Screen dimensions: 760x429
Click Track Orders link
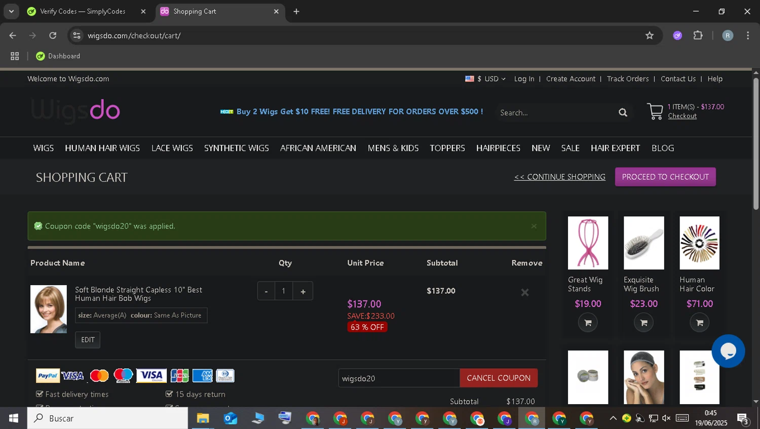[x=628, y=79]
